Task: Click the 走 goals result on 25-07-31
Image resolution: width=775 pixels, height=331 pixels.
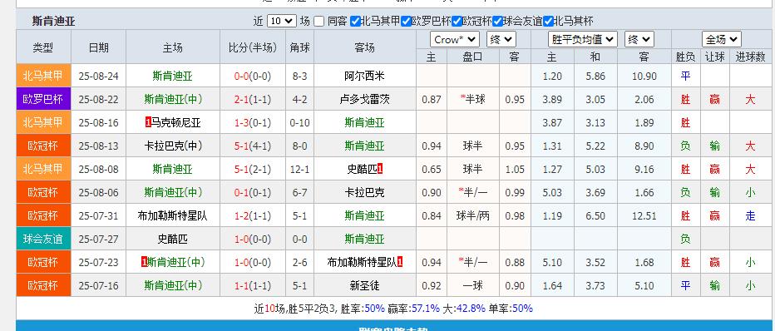Action: tap(750, 215)
